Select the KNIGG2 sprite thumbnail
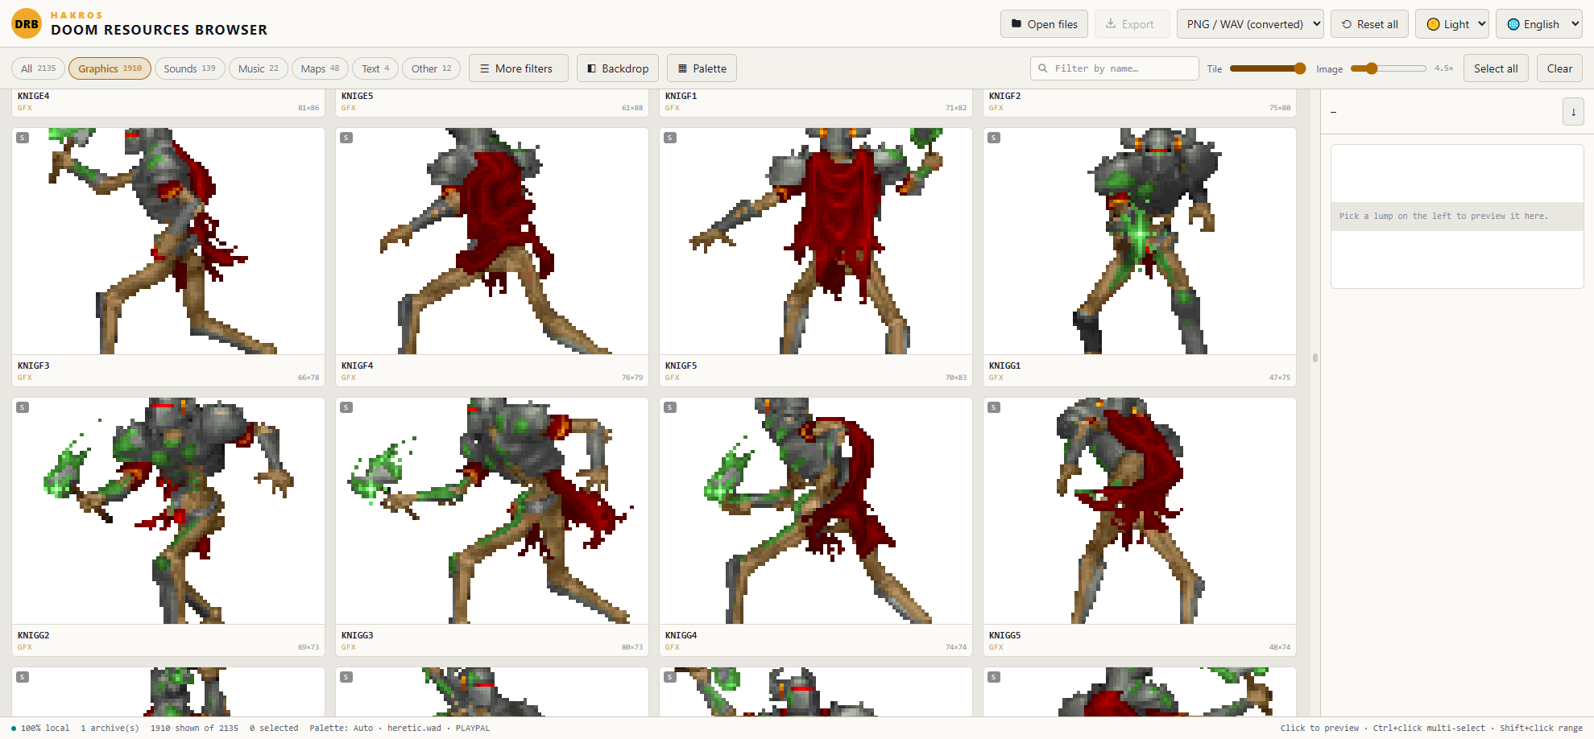1594x739 pixels. click(x=168, y=511)
